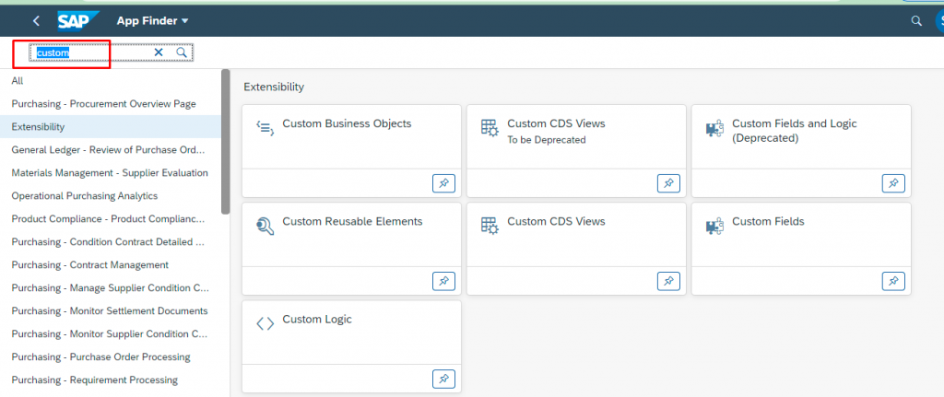Image resolution: width=944 pixels, height=397 pixels.
Task: Pin the Custom Reusable Elements tile
Action: (443, 281)
